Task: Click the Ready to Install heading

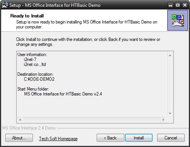Action: (27, 16)
